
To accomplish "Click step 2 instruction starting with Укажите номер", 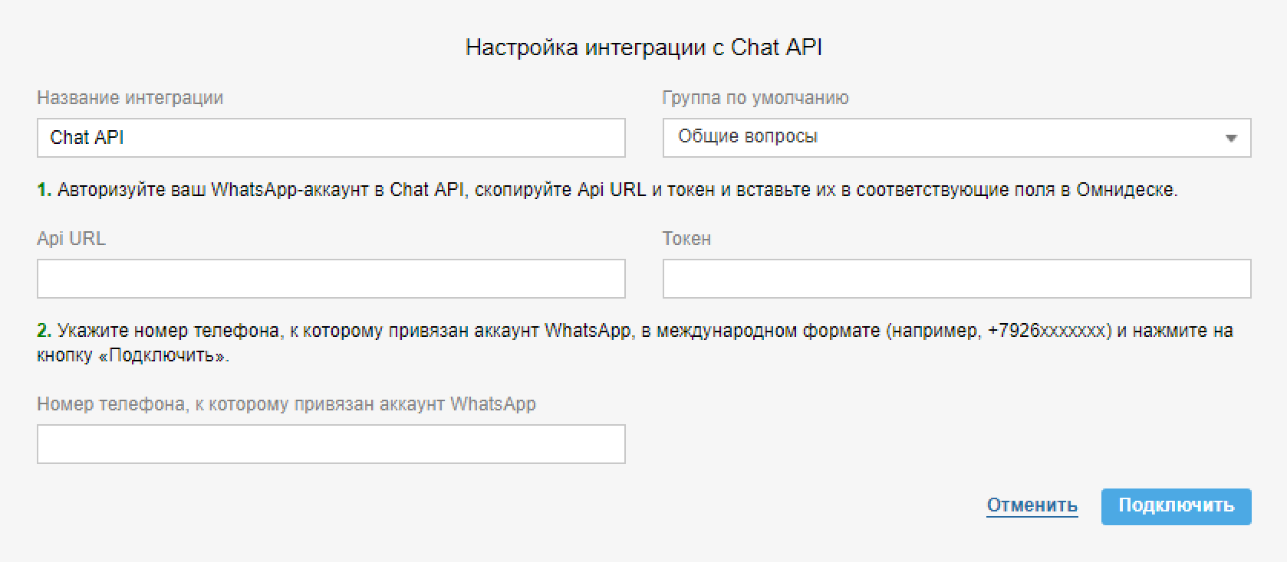I will coord(635,343).
